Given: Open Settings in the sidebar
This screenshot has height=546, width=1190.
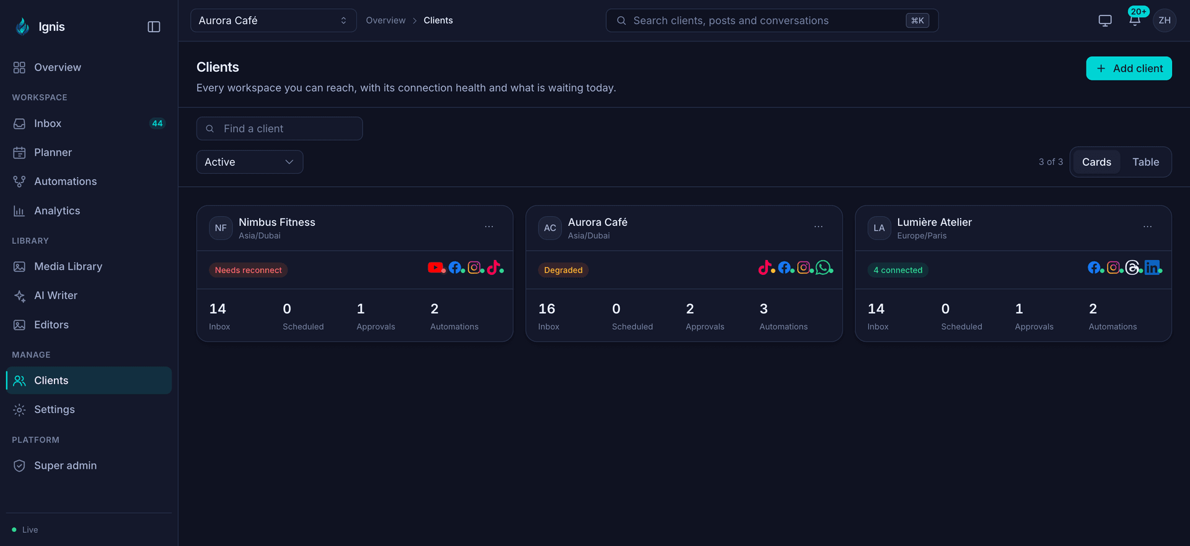Looking at the screenshot, I should (89, 410).
